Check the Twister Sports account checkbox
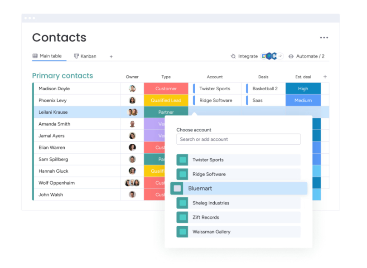 183,160
